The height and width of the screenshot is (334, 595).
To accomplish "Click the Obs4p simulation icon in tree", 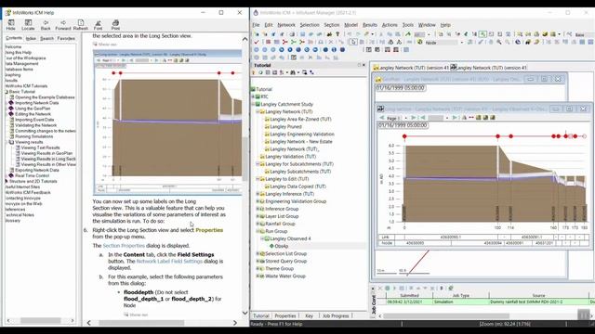I will pos(271,246).
